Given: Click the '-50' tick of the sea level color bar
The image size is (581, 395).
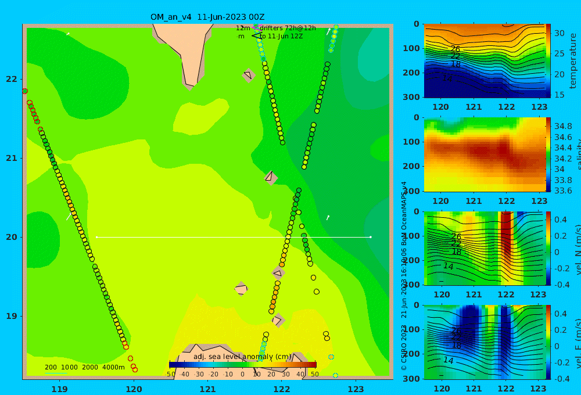Looking at the screenshot, I should (171, 374).
